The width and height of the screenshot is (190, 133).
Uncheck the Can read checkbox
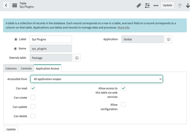point(33,88)
